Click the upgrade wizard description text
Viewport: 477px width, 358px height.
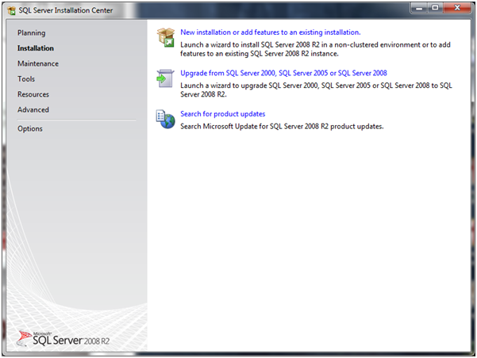pyautogui.click(x=316, y=89)
